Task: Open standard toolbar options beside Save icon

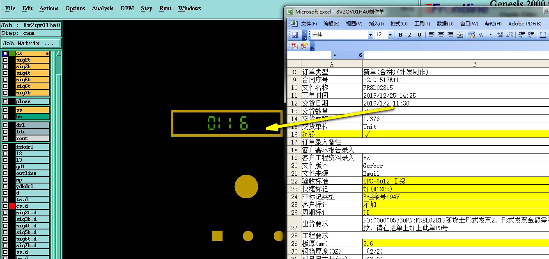Action: click(x=304, y=35)
